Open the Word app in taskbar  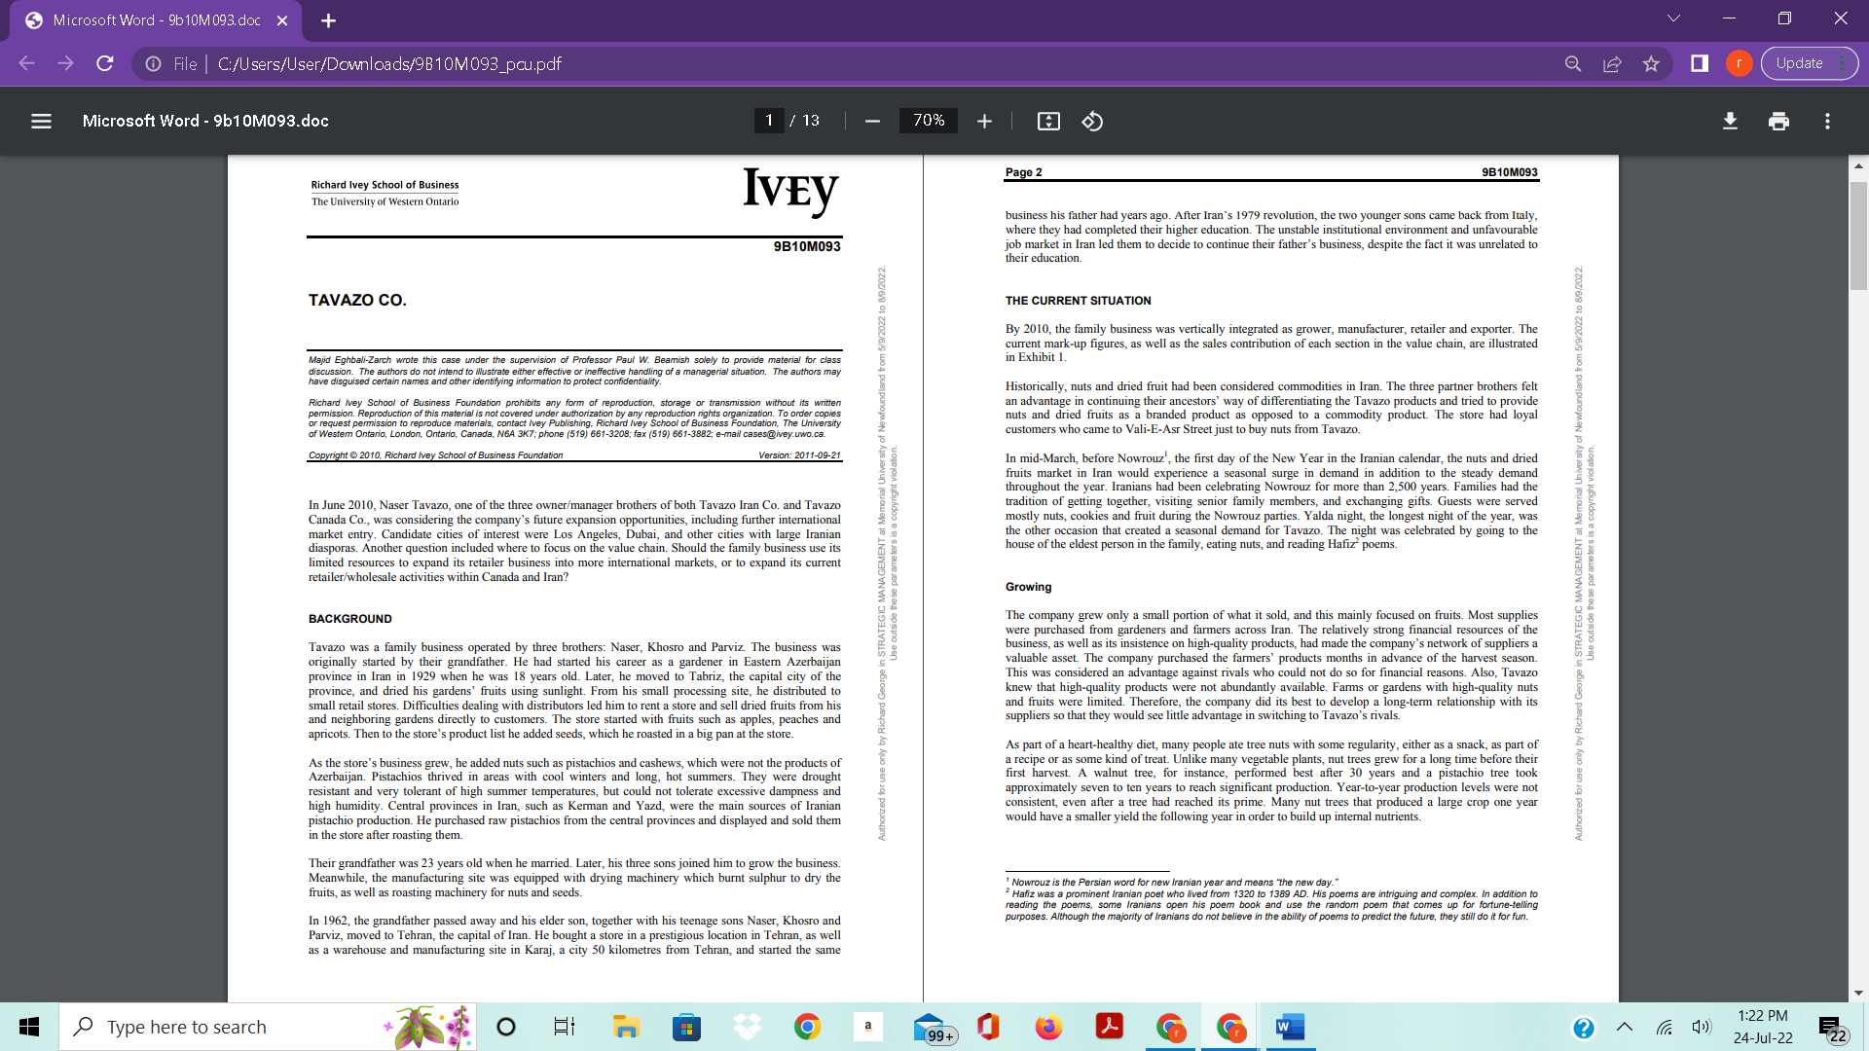(1290, 1027)
